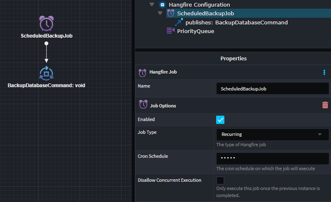Collapse the Hangfire Configuration tree node
Screen dimensions: 331x202
tap(152, 5)
